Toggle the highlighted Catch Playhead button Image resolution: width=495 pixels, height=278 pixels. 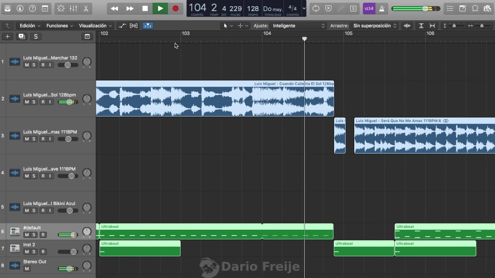pyautogui.click(x=148, y=26)
